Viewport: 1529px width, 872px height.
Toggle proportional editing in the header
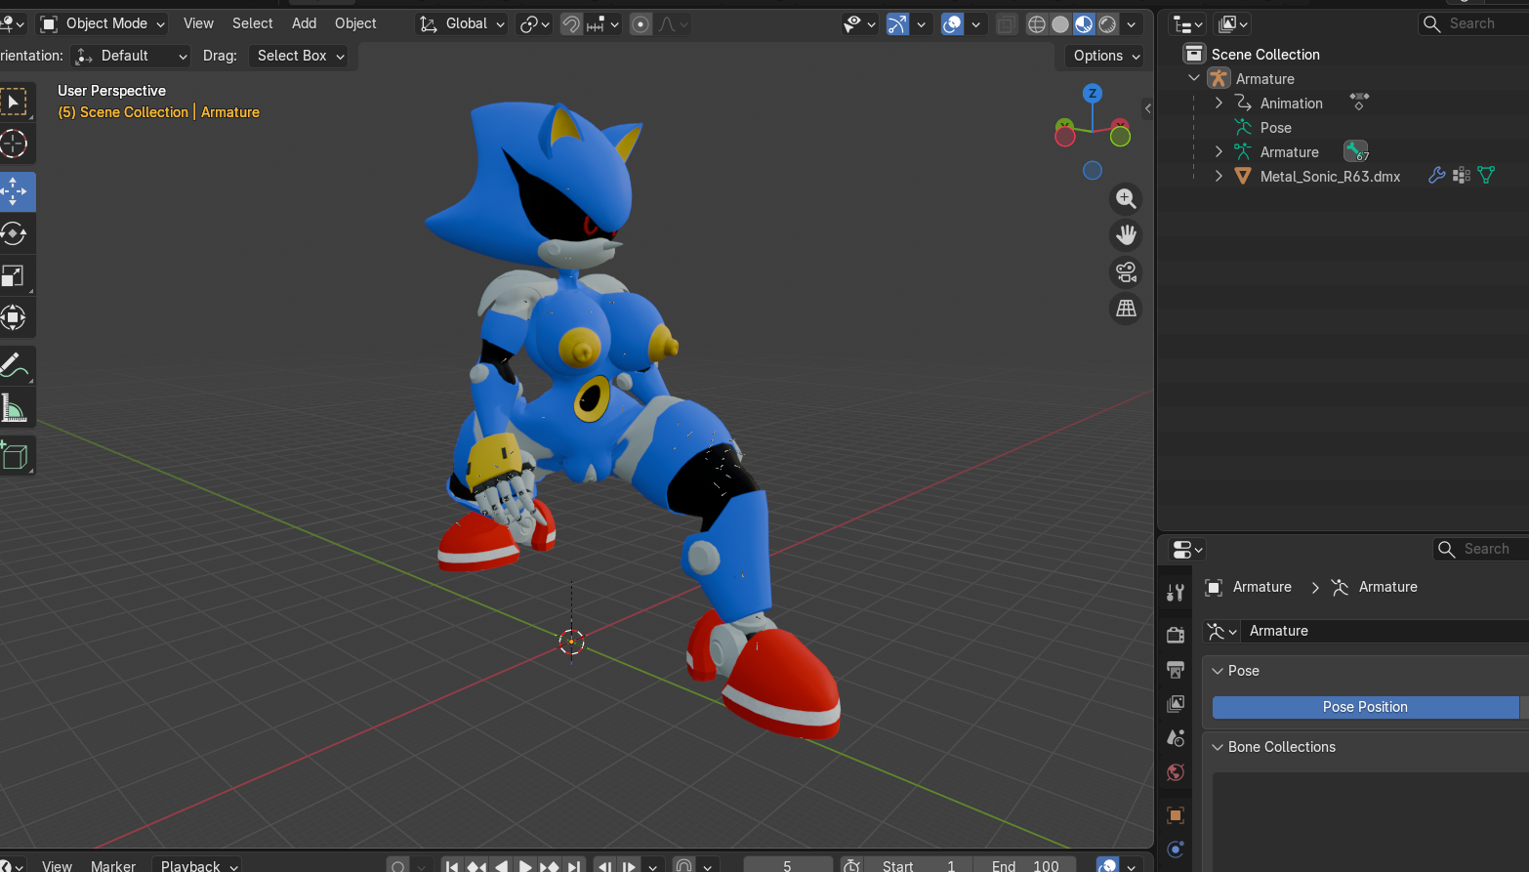pos(641,23)
